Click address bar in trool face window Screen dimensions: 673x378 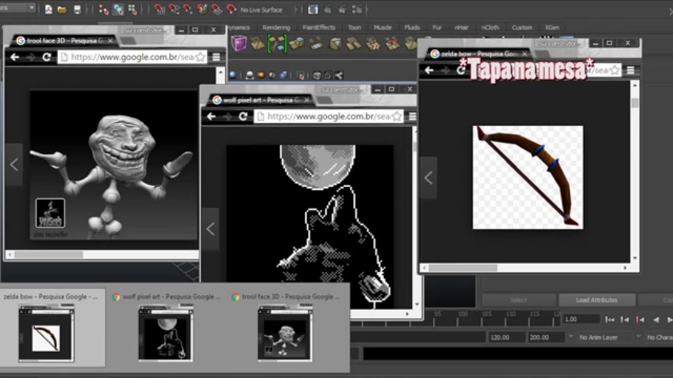tap(132, 57)
